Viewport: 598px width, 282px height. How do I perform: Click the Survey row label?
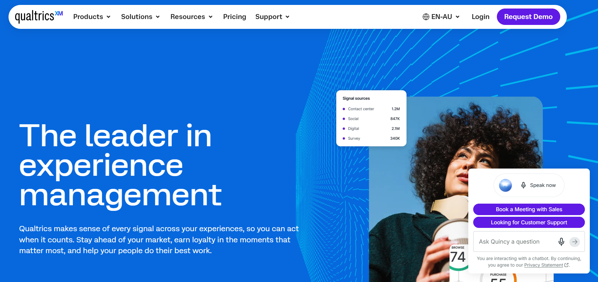coord(354,138)
